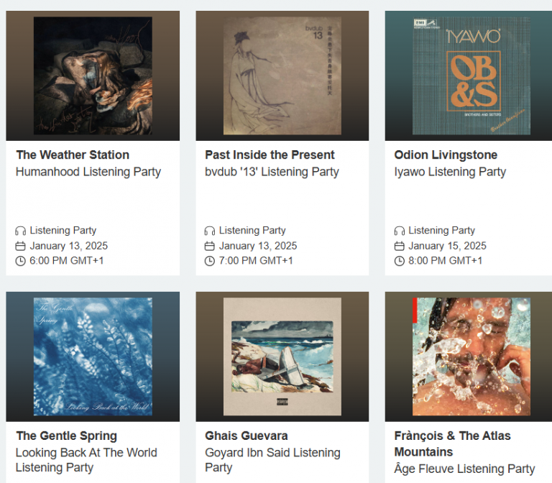Image resolution: width=552 pixels, height=483 pixels.
Task: Open Humanhood Listening Party link
Action: click(x=88, y=172)
